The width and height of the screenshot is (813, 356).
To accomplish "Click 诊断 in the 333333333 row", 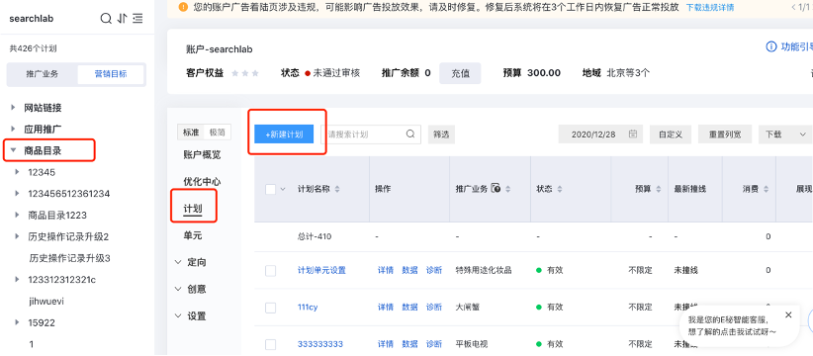I will click(434, 344).
